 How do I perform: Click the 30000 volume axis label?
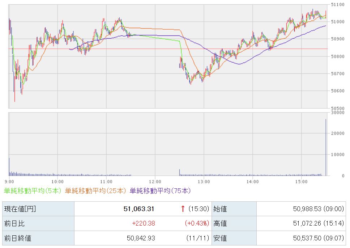click(x=337, y=113)
